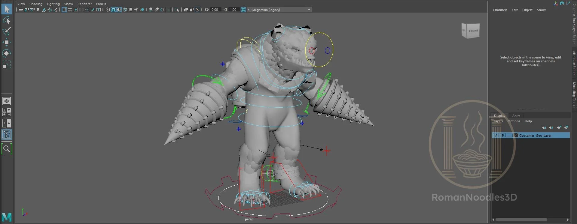
Task: Switch to the Anim layers tab
Action: [x=516, y=116]
